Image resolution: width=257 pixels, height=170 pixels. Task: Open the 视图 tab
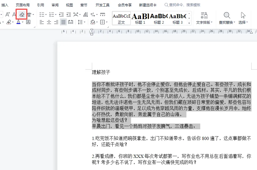point(69,5)
